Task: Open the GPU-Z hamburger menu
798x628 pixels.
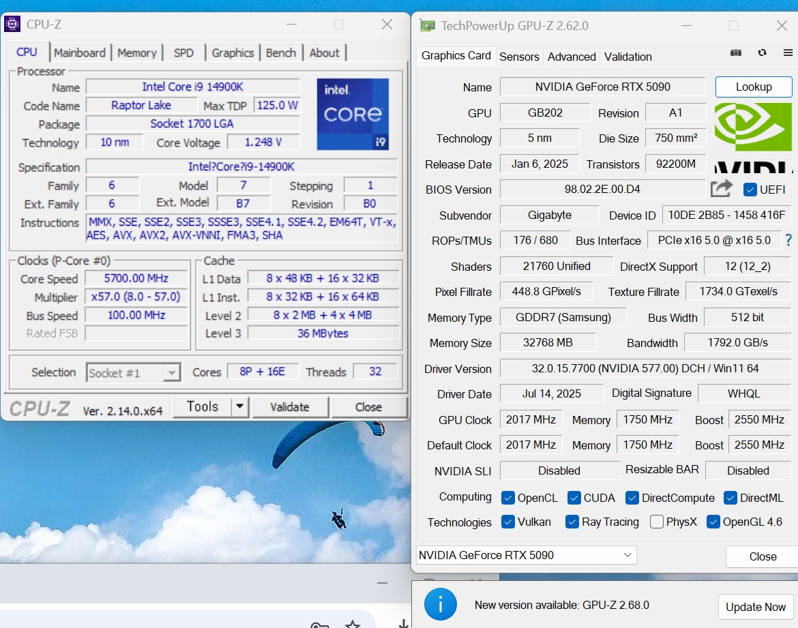Action: [788, 53]
